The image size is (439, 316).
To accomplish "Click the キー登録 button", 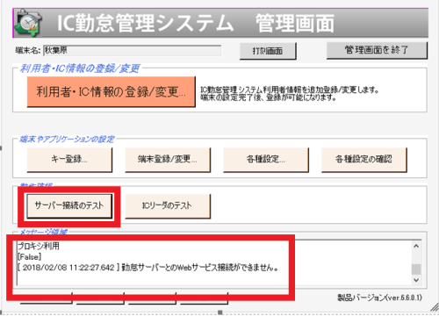I will [x=69, y=160].
